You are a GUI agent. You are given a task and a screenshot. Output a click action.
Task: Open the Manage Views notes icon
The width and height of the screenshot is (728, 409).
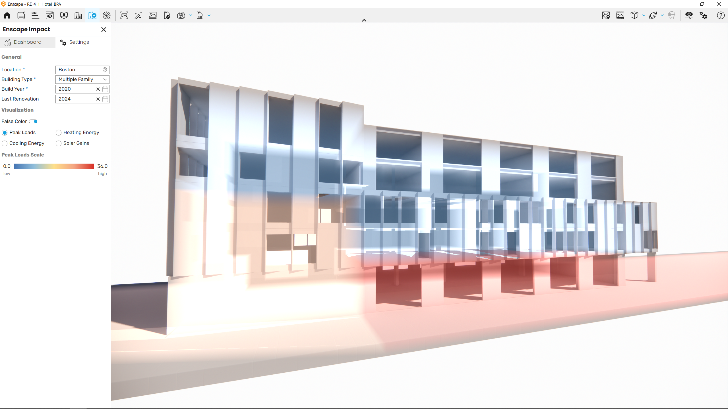pyautogui.click(x=21, y=15)
